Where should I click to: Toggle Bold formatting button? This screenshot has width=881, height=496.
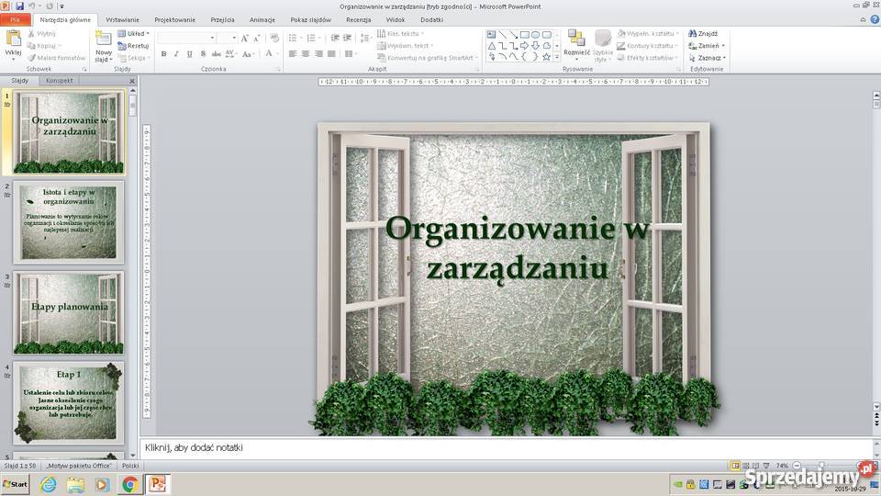pos(163,54)
